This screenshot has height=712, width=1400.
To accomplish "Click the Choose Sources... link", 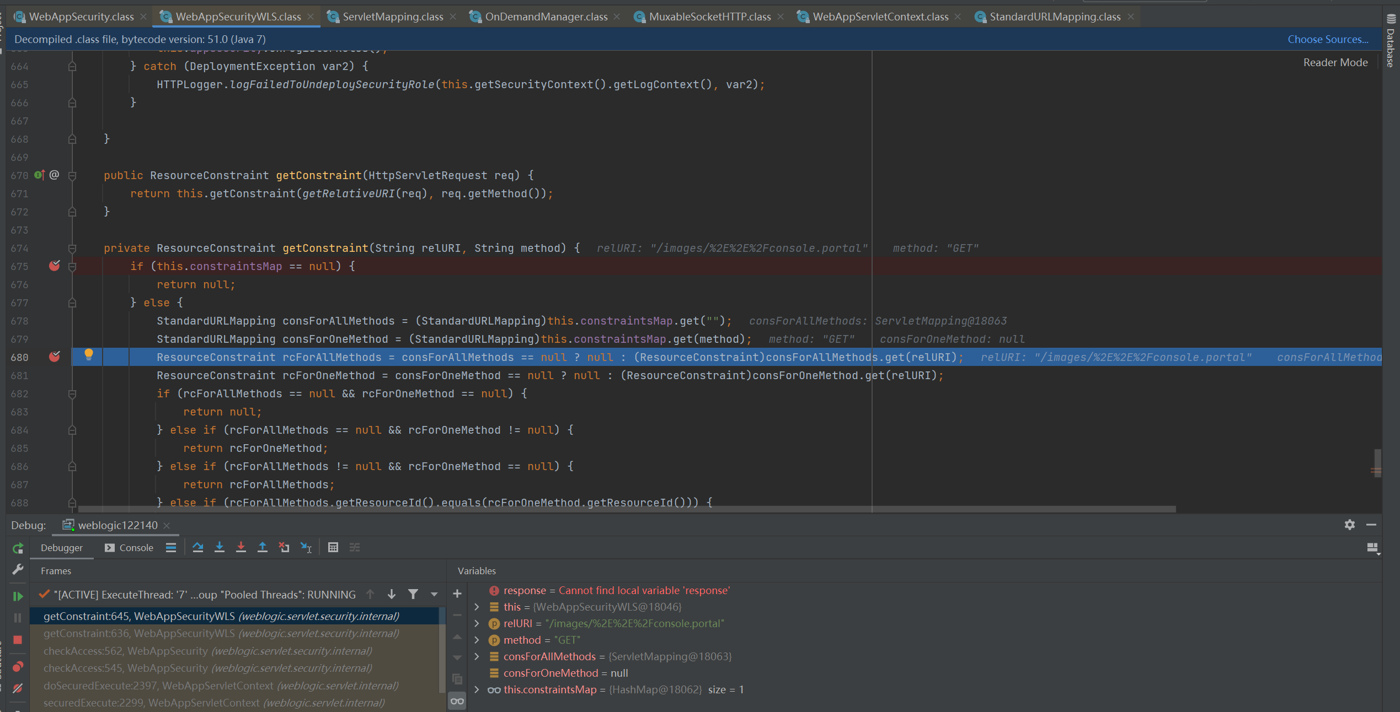I will pyautogui.click(x=1328, y=39).
